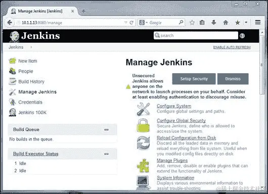
Task: Click the magnifier icon in Google search box
Action: coord(181,22)
